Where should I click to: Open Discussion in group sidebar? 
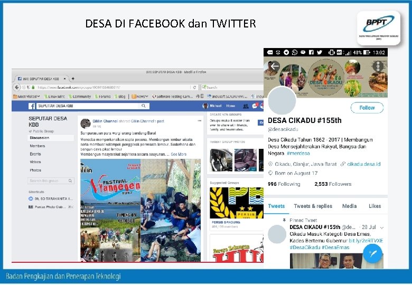point(51,138)
